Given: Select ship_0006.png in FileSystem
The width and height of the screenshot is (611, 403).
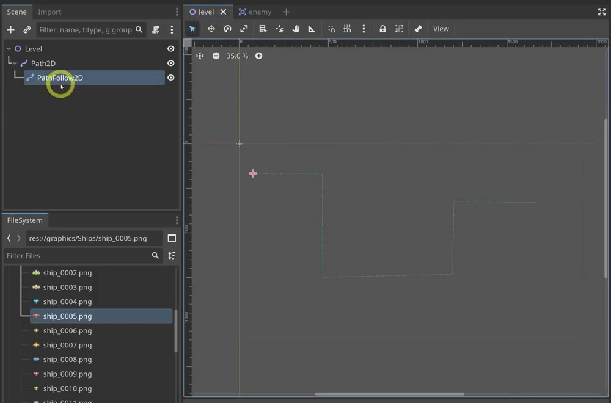Looking at the screenshot, I should (67, 330).
